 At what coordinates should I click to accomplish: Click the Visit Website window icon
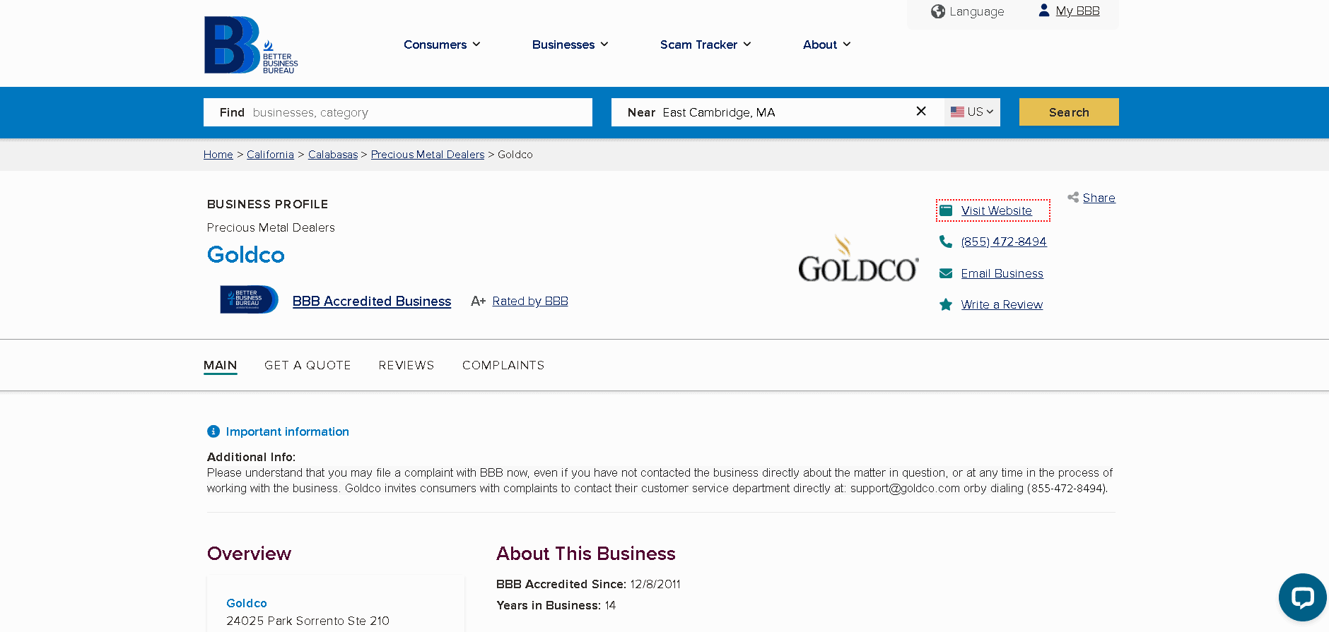click(x=946, y=210)
